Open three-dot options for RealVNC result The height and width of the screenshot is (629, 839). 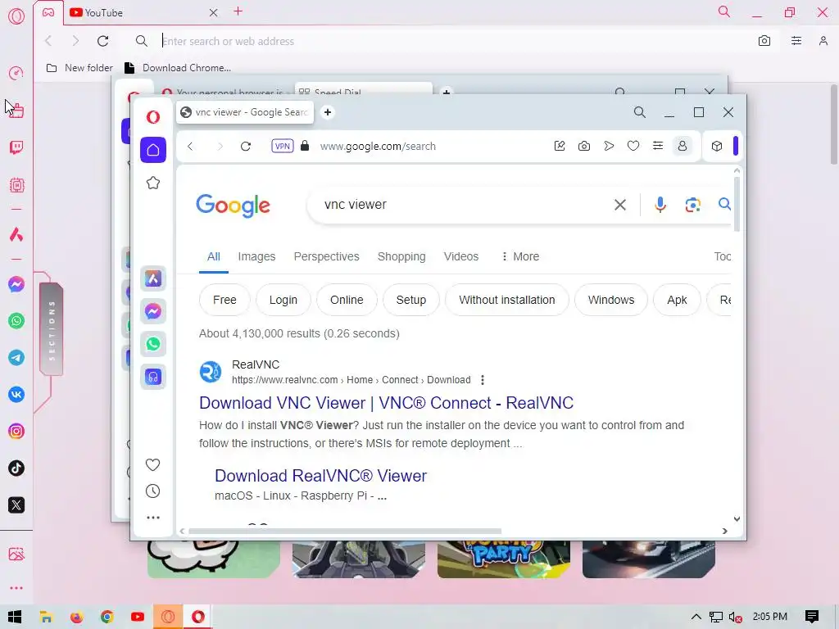(483, 380)
